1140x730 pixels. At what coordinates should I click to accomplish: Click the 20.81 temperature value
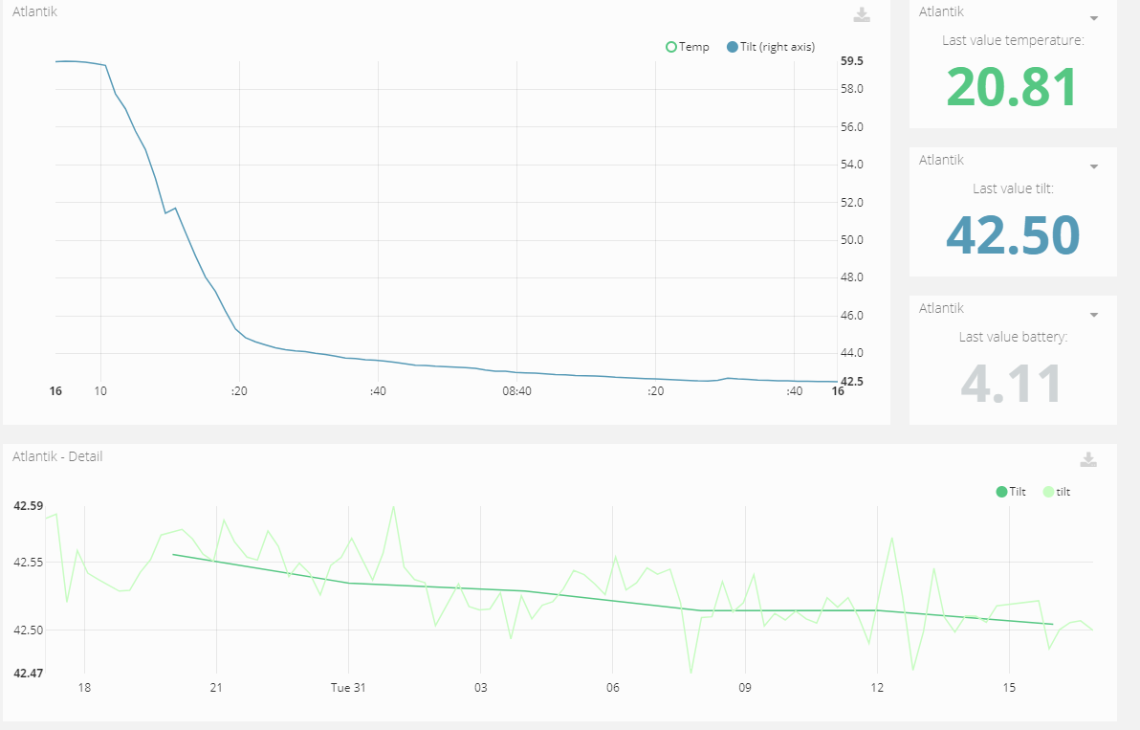point(1012,87)
